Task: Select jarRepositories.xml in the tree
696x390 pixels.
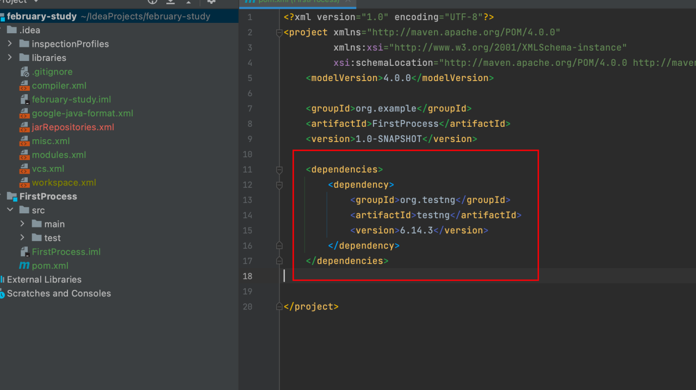Action: pos(73,127)
